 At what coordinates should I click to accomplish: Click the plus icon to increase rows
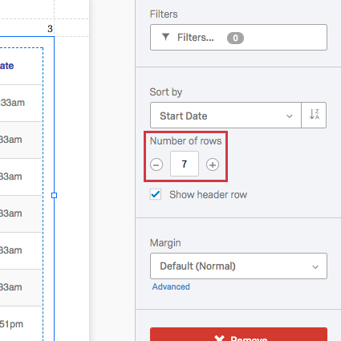click(x=213, y=164)
